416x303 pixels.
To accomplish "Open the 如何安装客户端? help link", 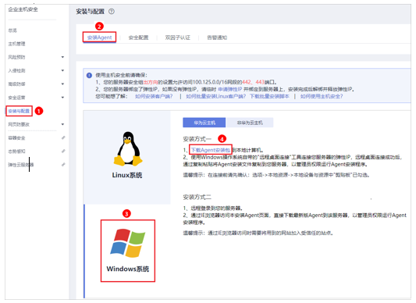I will 154,96.
